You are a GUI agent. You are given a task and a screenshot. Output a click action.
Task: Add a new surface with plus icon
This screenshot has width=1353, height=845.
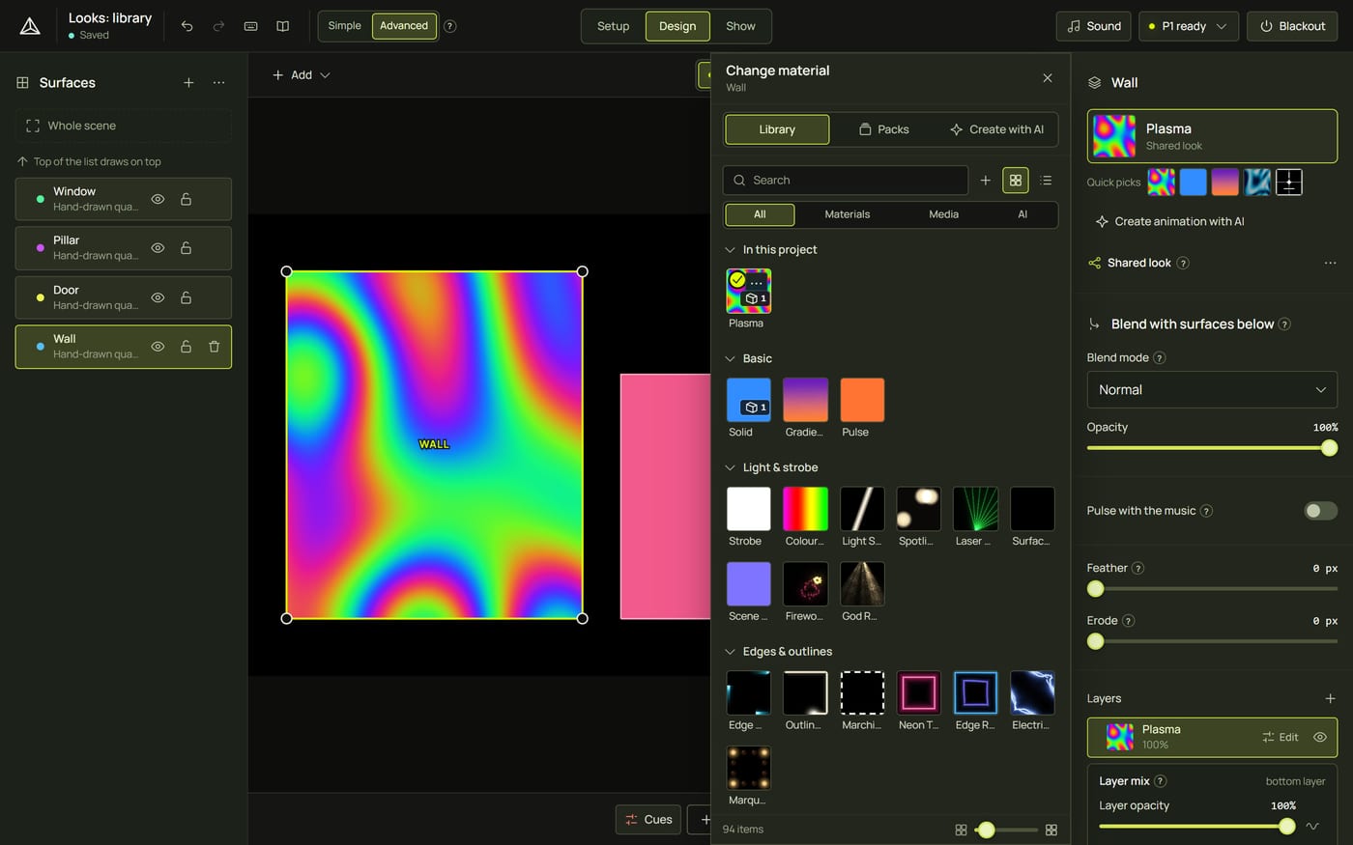[188, 83]
